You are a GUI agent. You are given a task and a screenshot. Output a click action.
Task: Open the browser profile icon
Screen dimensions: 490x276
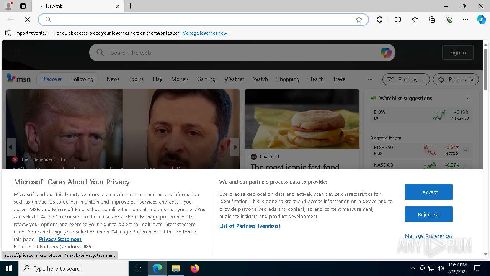[x=8, y=6]
